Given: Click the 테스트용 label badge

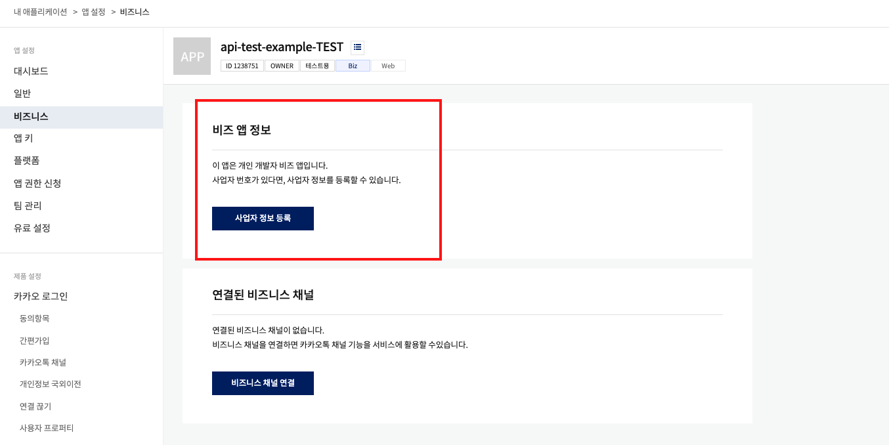Looking at the screenshot, I should pos(317,65).
